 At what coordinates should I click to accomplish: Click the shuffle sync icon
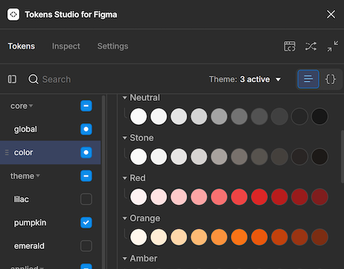click(x=311, y=46)
